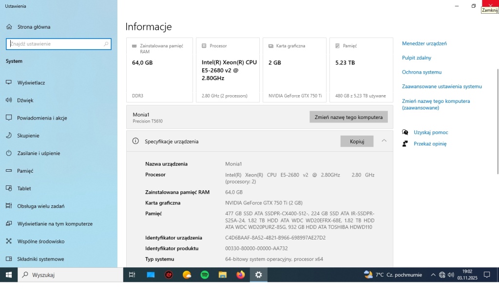
Task: Launch Firefox from the taskbar
Action: point(240,275)
